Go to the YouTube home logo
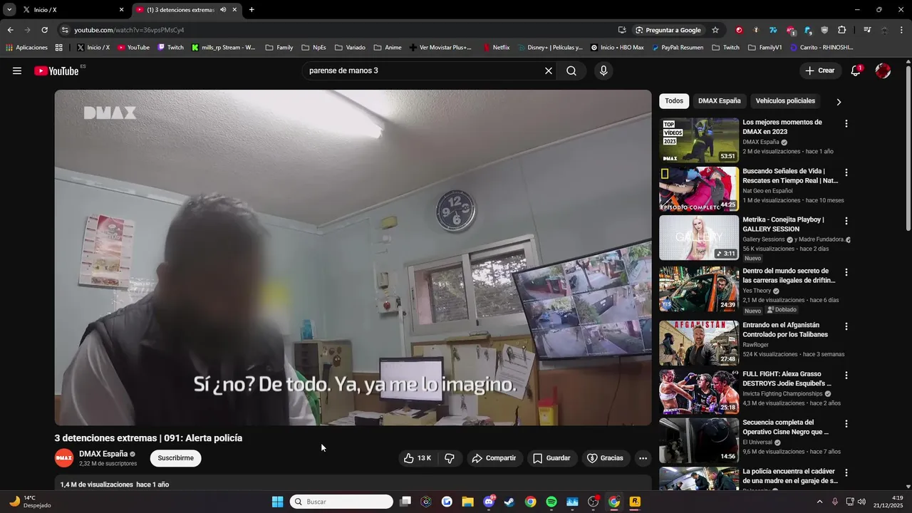Image resolution: width=912 pixels, height=513 pixels. pyautogui.click(x=56, y=71)
